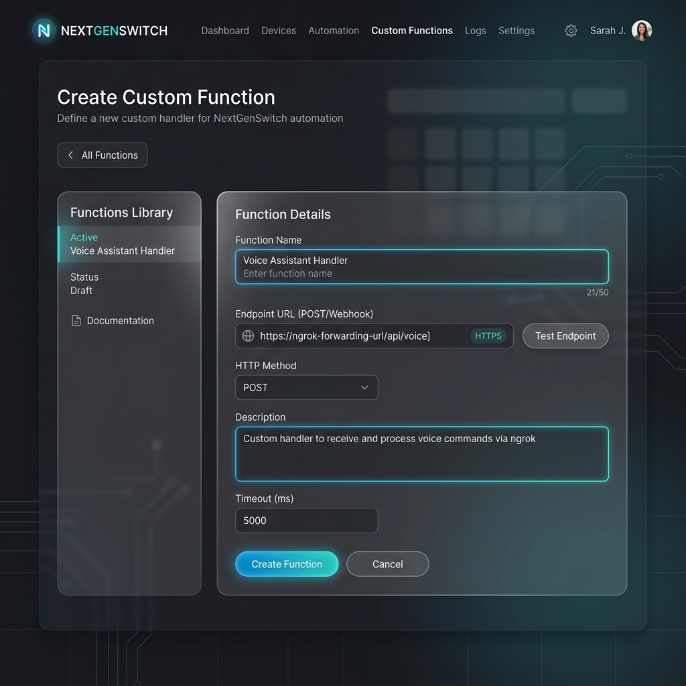Click the Functions Library heading

[122, 212]
